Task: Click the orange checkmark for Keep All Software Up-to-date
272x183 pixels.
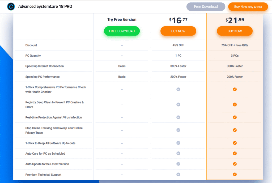Action: coord(235,143)
